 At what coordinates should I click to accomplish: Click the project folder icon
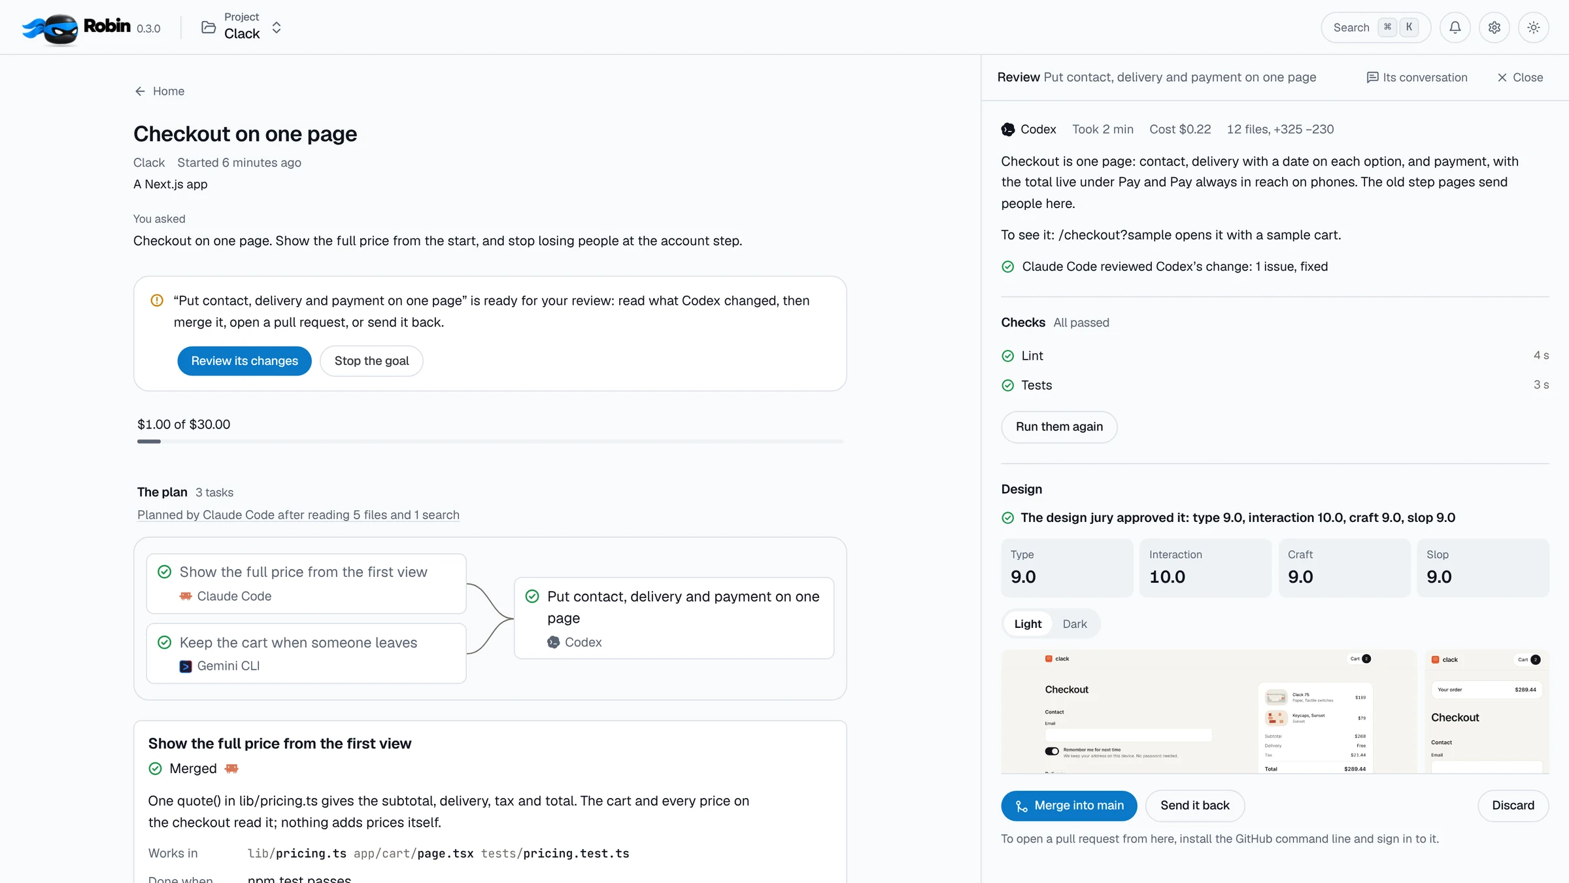[209, 27]
